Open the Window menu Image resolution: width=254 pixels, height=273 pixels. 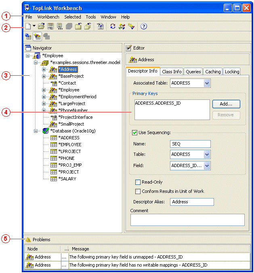point(108,17)
